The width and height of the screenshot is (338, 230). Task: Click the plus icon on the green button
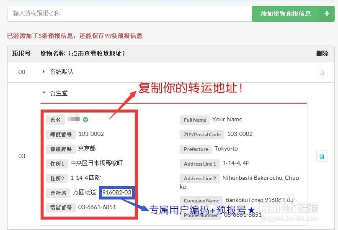327,14
